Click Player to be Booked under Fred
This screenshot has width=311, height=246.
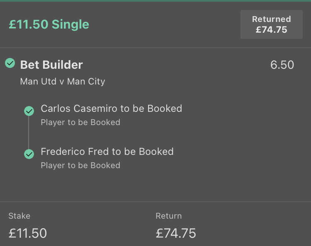click(80, 165)
